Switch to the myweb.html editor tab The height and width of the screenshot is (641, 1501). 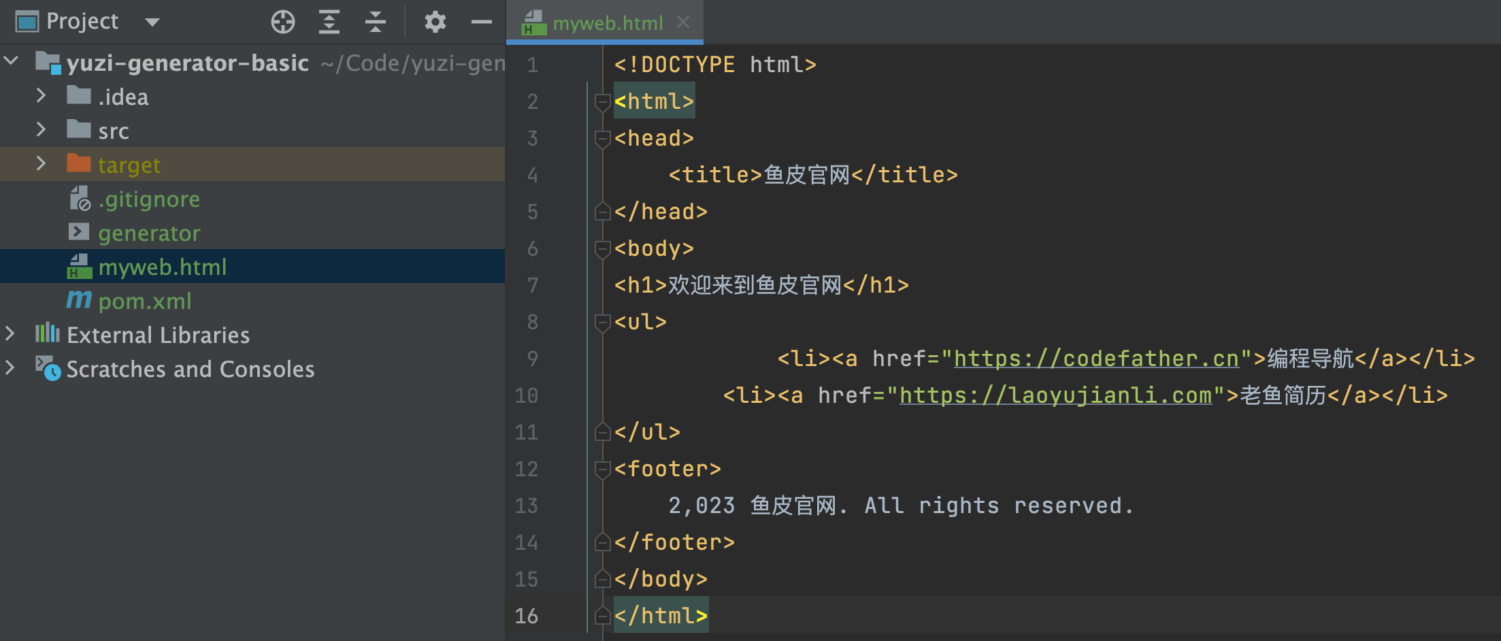point(607,23)
